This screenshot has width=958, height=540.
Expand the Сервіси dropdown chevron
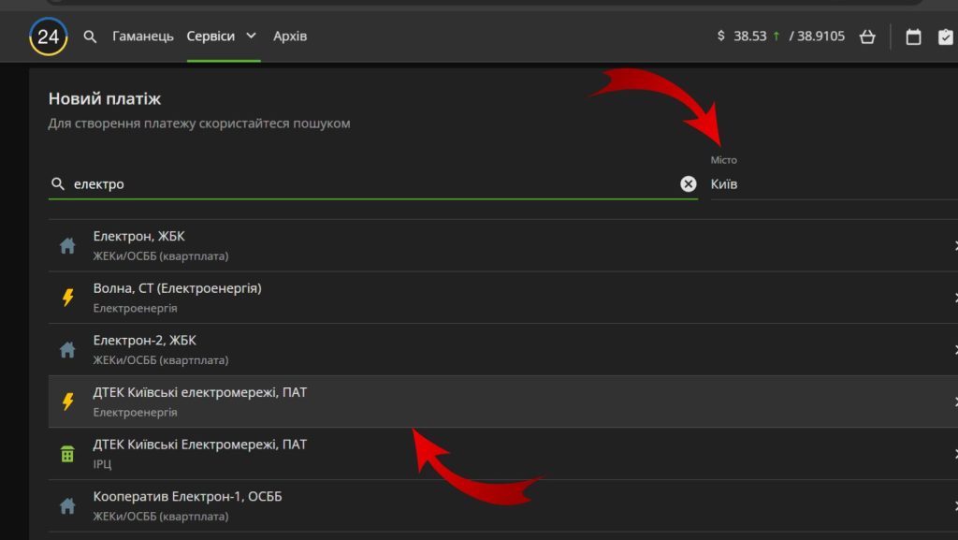(x=251, y=36)
